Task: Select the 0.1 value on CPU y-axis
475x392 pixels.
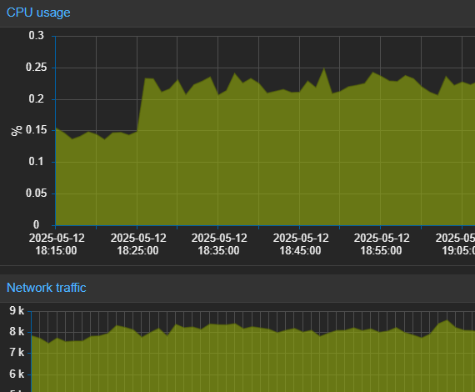Action: pyautogui.click(x=37, y=162)
